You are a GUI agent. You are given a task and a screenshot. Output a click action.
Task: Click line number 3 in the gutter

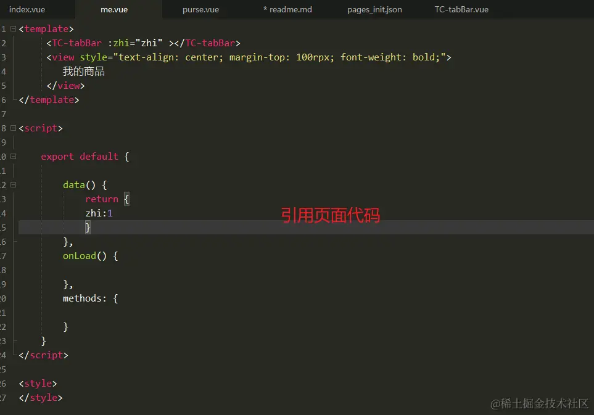(x=4, y=57)
